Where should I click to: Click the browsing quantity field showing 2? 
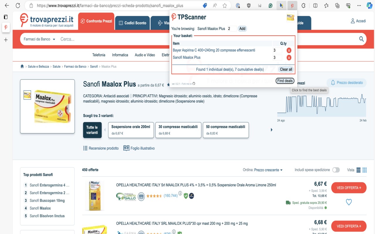(232, 29)
